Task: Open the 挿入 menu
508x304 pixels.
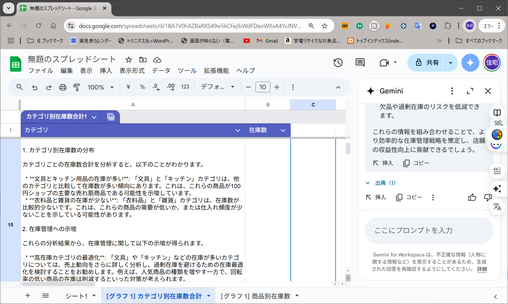Action: (106, 71)
